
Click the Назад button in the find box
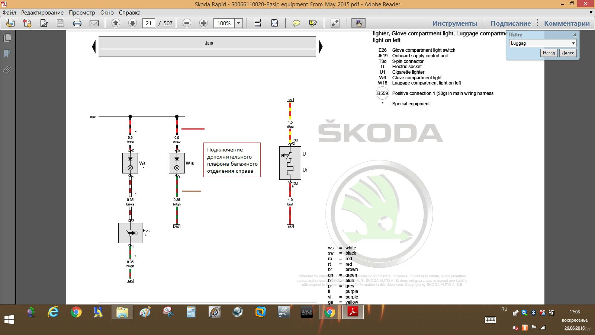click(x=549, y=53)
